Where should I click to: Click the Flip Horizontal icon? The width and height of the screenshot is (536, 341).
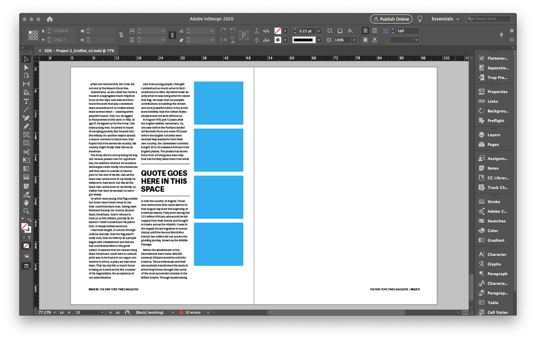pyautogui.click(x=223, y=40)
